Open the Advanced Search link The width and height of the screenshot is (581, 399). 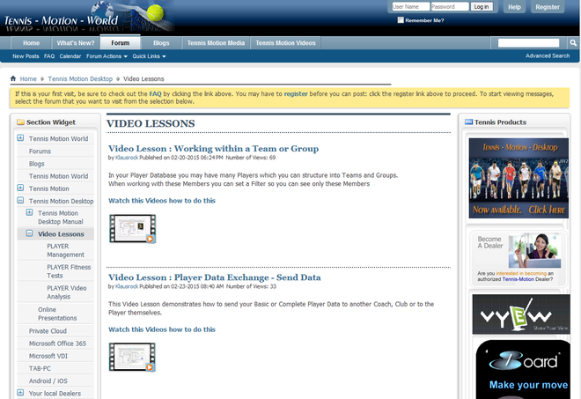pyautogui.click(x=548, y=55)
